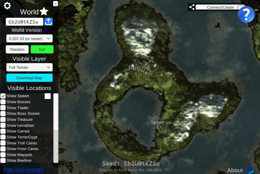Toggle Show Treasure checkbox
The image size is (260, 174).
3,120
